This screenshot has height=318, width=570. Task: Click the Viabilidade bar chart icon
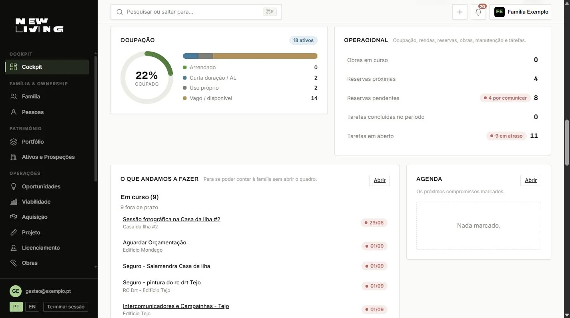pos(14,202)
